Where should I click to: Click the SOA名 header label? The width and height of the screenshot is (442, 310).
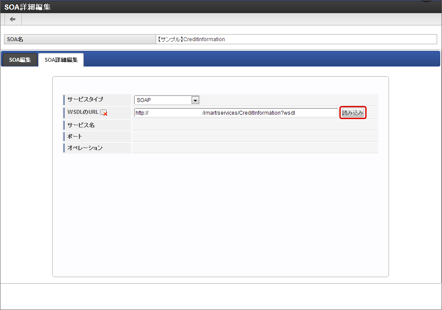pos(15,39)
